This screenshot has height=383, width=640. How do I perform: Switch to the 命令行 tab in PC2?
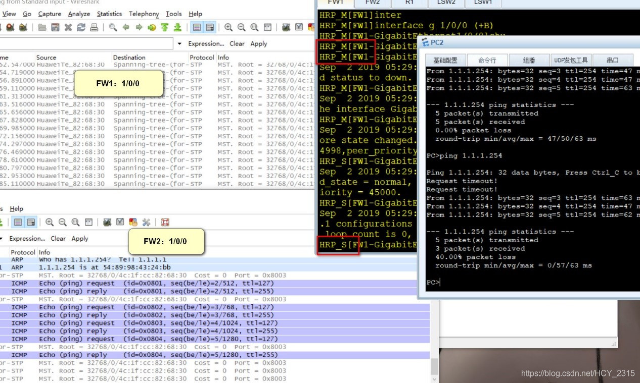487,60
